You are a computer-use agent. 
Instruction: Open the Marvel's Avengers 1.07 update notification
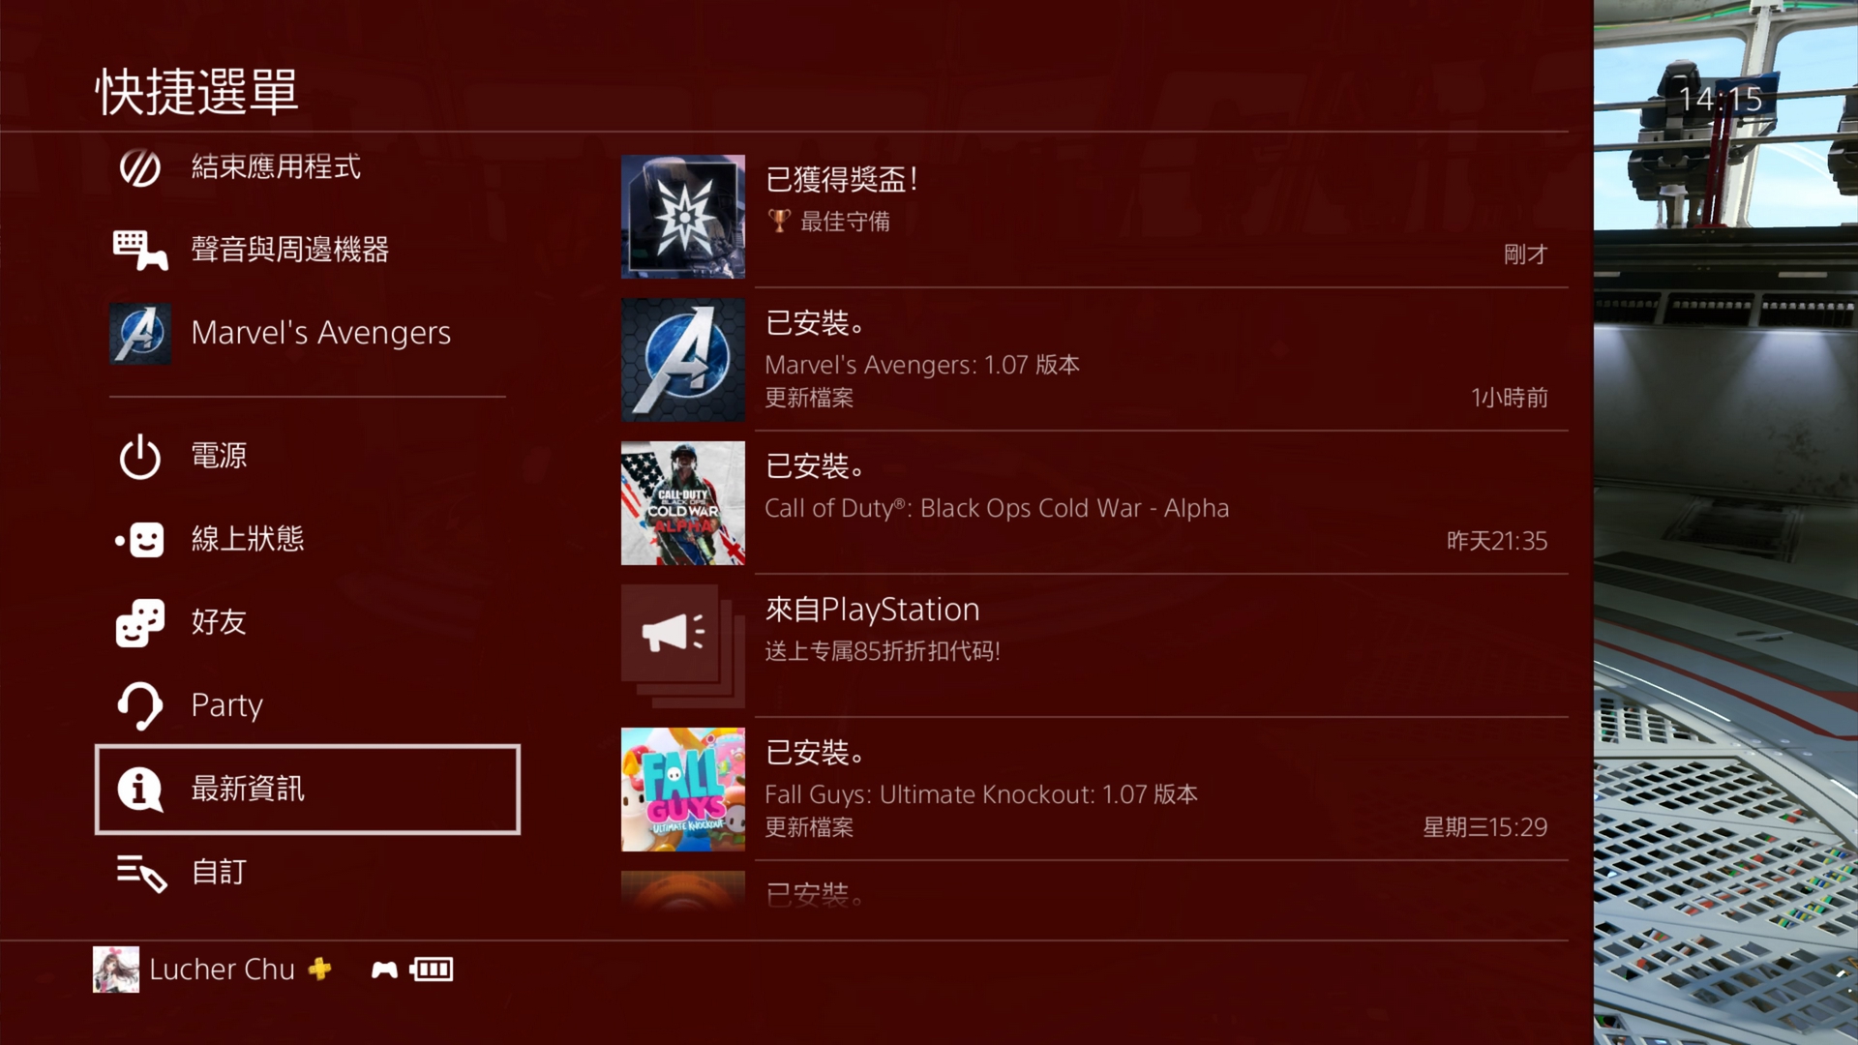point(1094,360)
